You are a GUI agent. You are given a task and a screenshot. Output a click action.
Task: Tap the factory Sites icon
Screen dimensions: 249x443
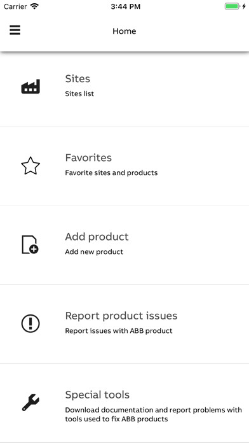[x=30, y=87]
